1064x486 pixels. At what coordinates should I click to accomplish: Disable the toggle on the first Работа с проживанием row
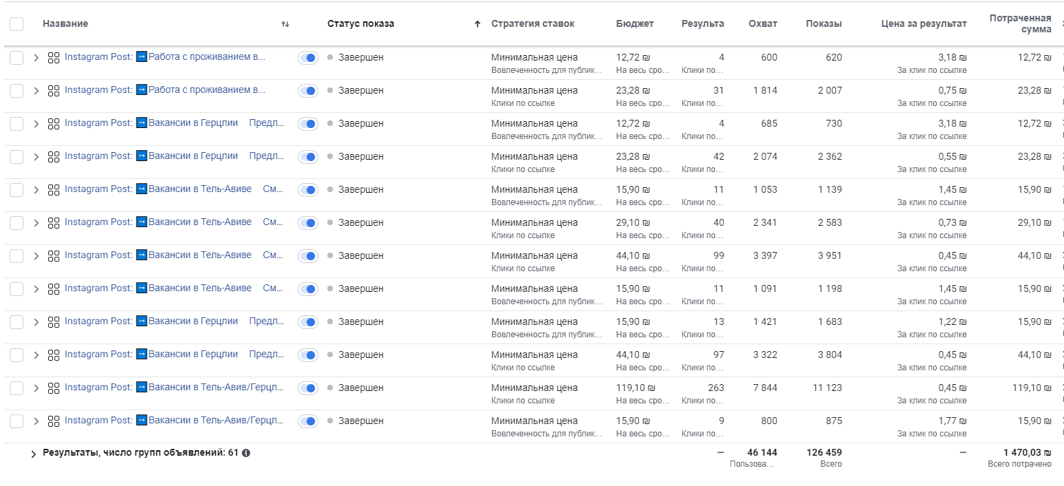click(307, 57)
